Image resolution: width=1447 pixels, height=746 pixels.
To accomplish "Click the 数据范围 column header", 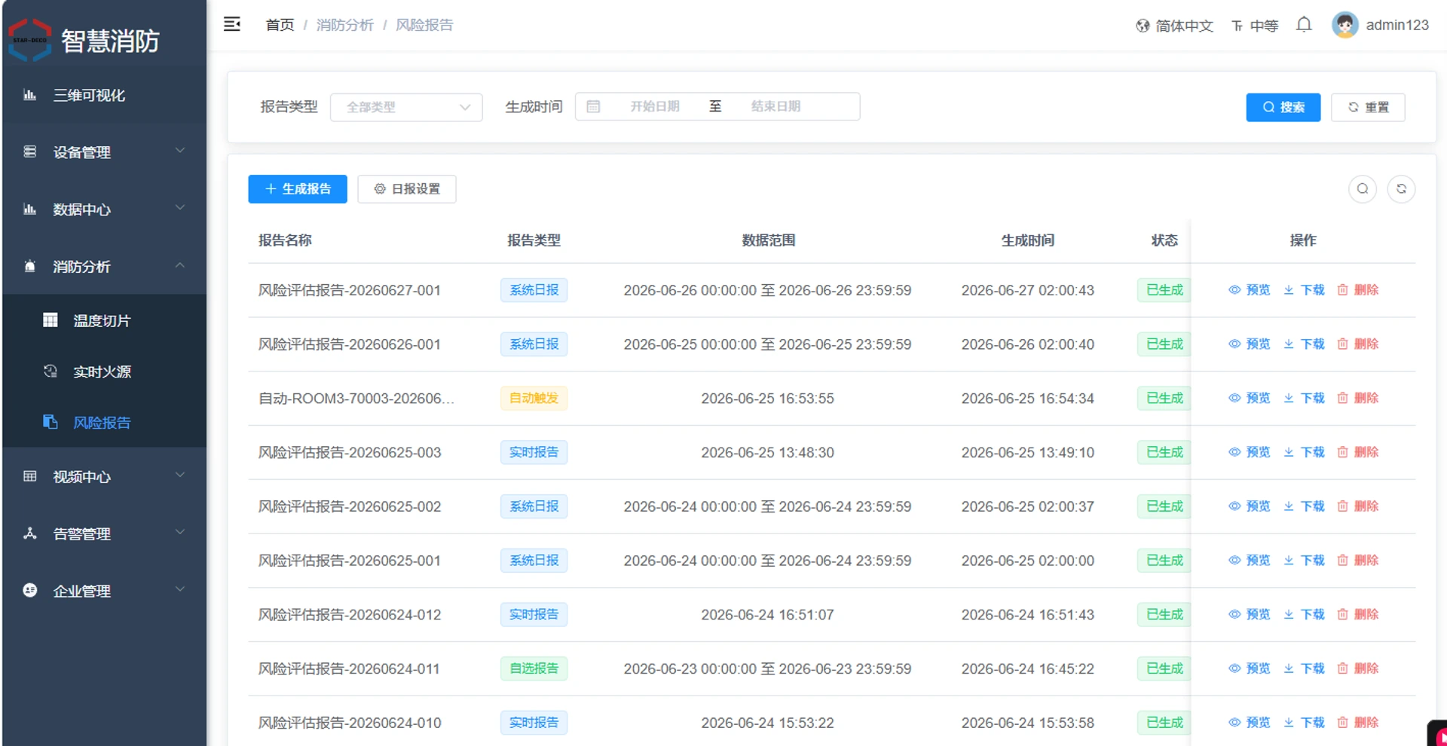I will [x=768, y=240].
